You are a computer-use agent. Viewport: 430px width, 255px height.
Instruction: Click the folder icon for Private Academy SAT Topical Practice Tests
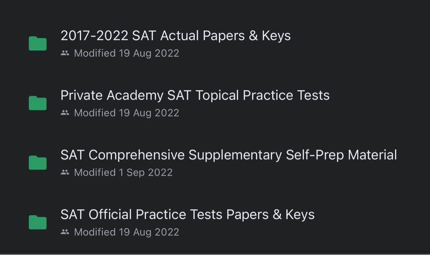click(x=37, y=103)
